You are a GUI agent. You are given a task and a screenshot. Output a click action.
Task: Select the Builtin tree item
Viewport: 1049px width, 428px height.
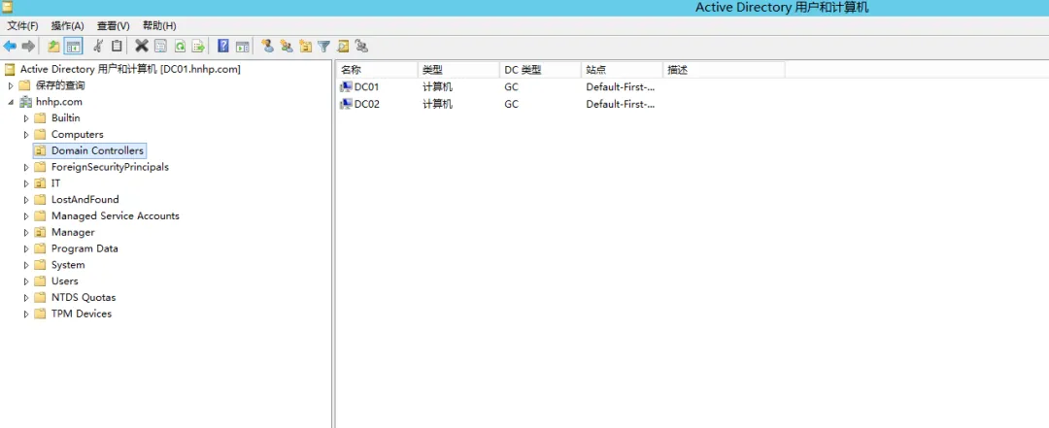tap(66, 117)
